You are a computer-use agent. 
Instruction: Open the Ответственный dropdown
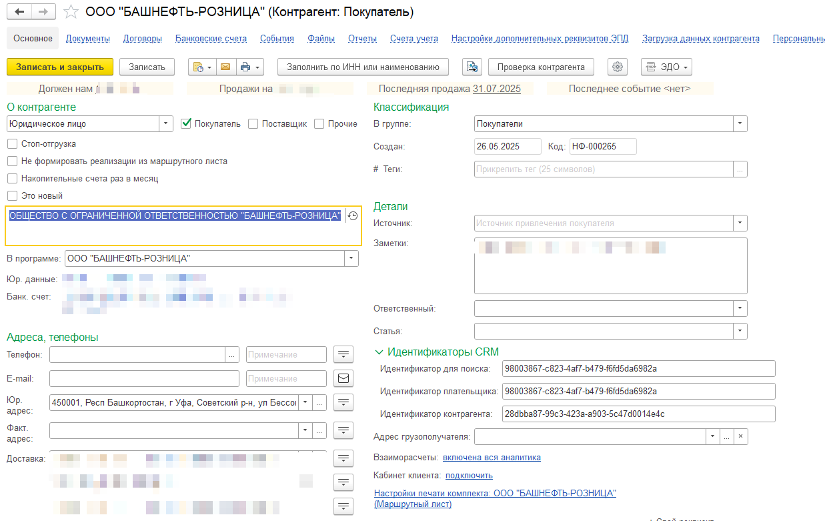click(740, 308)
